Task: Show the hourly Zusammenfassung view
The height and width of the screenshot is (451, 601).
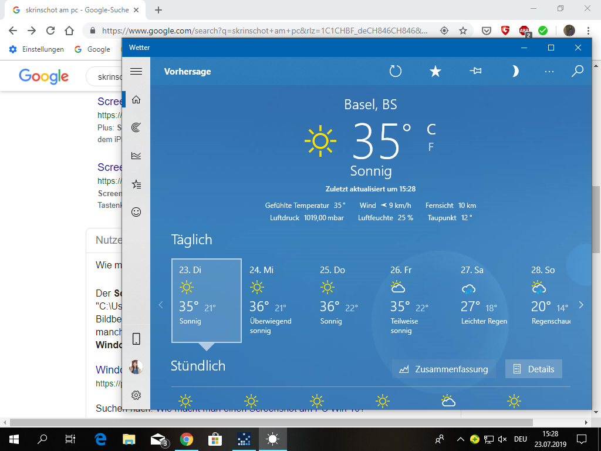Action: point(444,369)
